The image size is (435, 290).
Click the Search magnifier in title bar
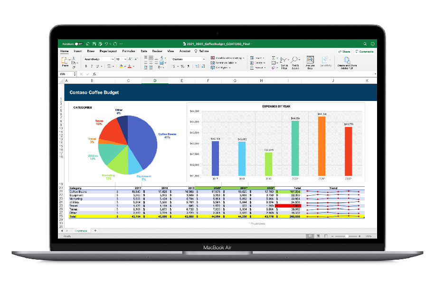[x=365, y=44]
